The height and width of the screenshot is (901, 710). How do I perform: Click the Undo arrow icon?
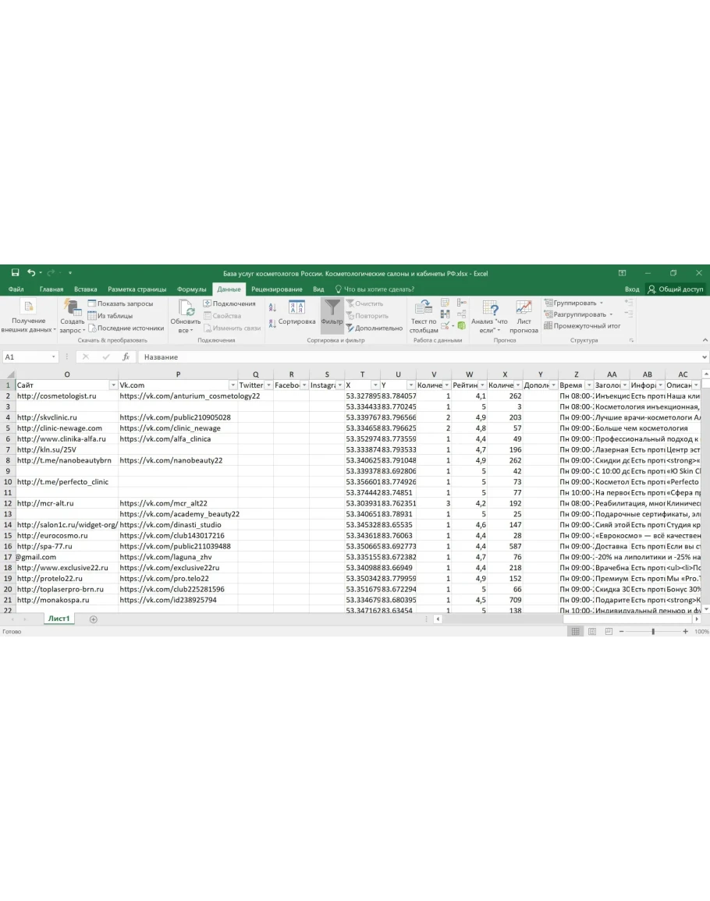31,273
